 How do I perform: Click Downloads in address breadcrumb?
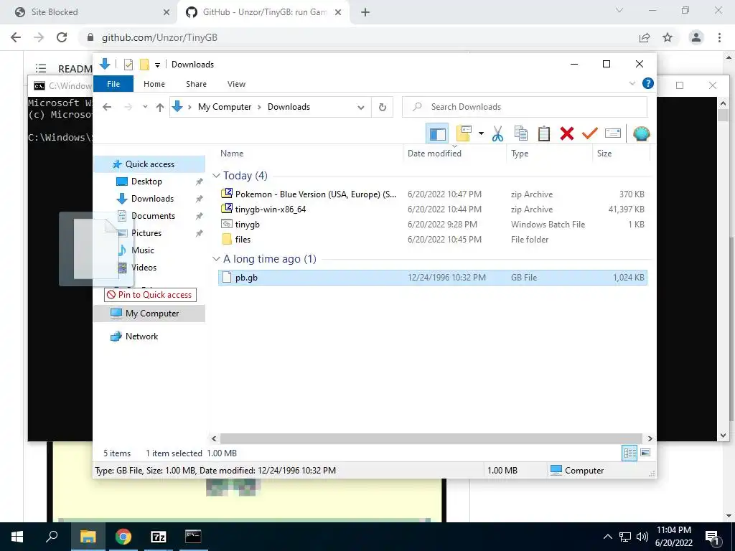point(289,107)
